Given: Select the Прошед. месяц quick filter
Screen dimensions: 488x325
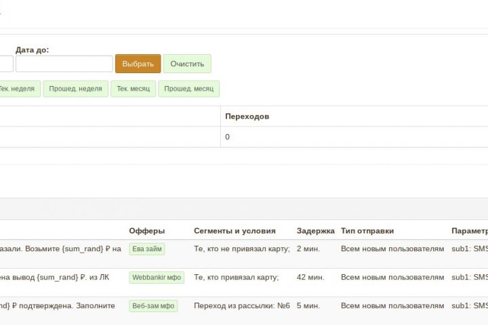Looking at the screenshot, I should tap(188, 89).
